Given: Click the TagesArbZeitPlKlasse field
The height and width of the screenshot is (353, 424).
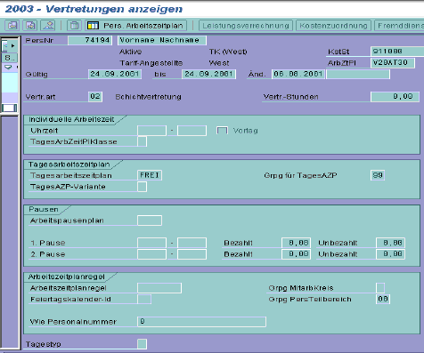Looking at the screenshot, I should tap(142, 141).
